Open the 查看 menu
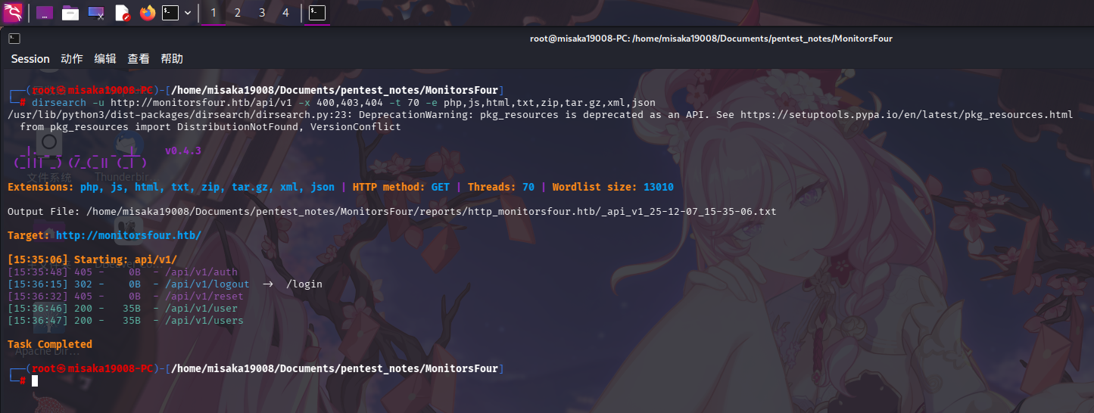Viewport: 1094px width, 413px height. (x=139, y=59)
